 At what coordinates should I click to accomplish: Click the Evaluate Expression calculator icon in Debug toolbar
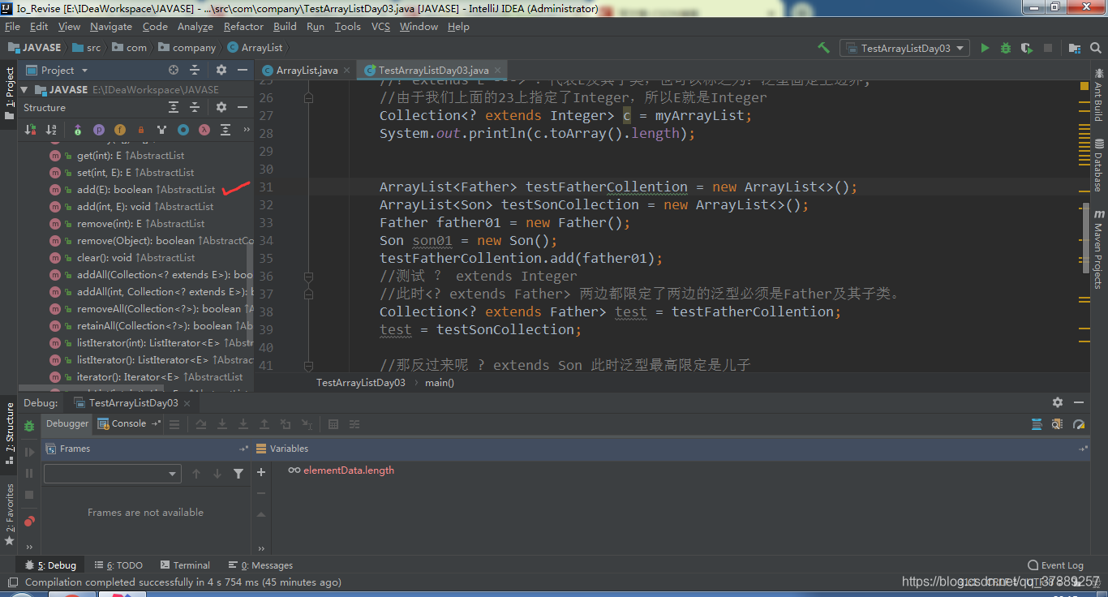tap(334, 423)
